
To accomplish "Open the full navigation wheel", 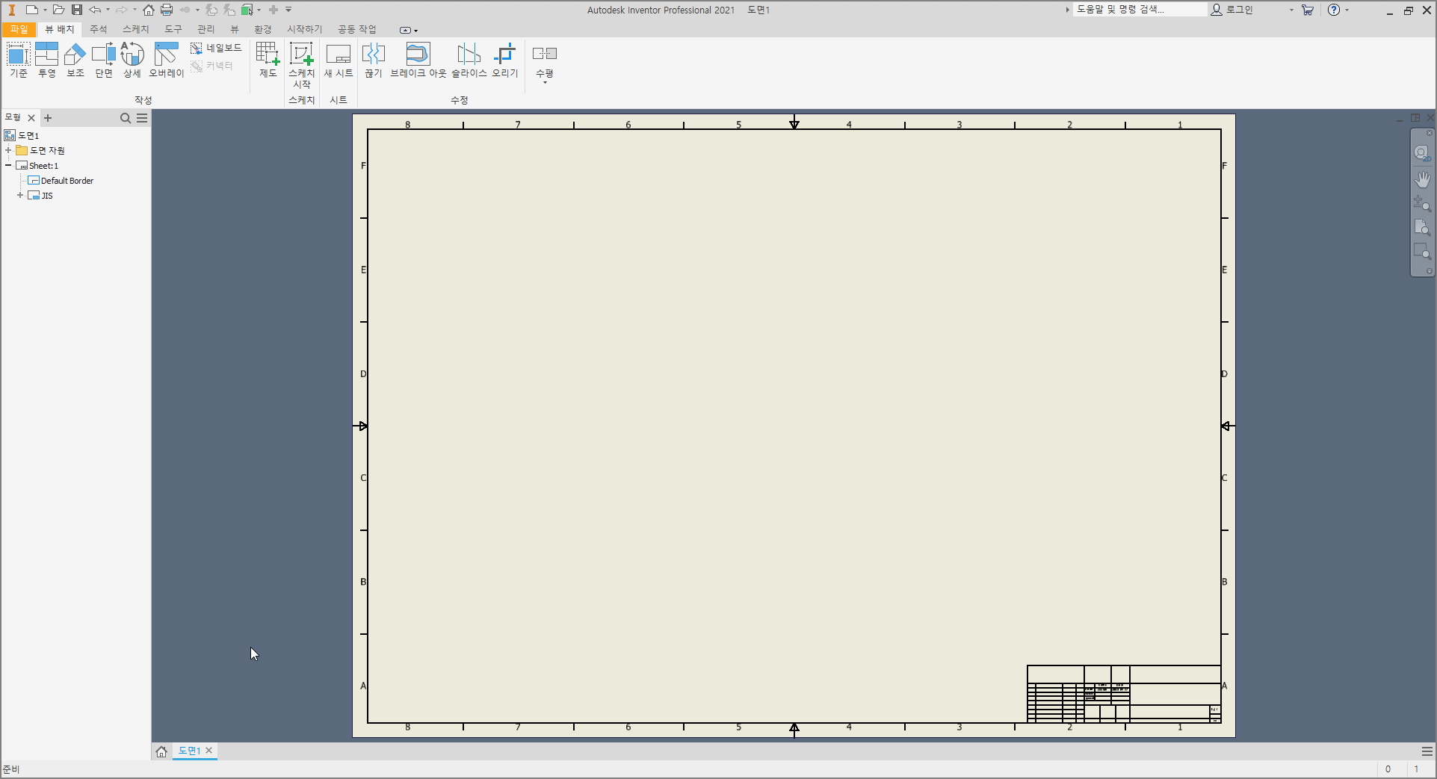I will [1422, 153].
